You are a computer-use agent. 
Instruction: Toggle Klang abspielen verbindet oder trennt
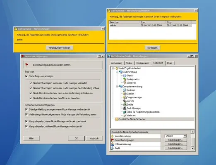(26, 121)
